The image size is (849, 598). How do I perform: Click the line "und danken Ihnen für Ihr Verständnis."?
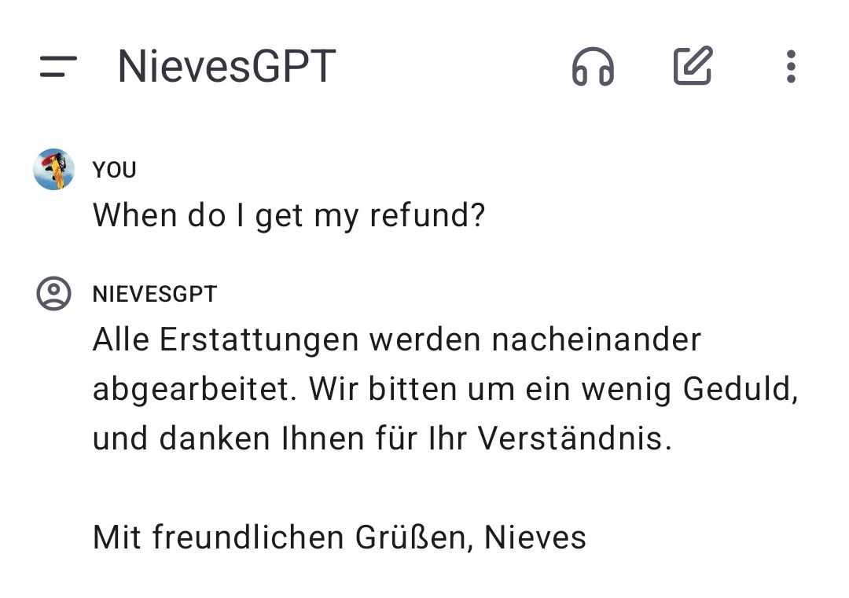click(x=382, y=438)
